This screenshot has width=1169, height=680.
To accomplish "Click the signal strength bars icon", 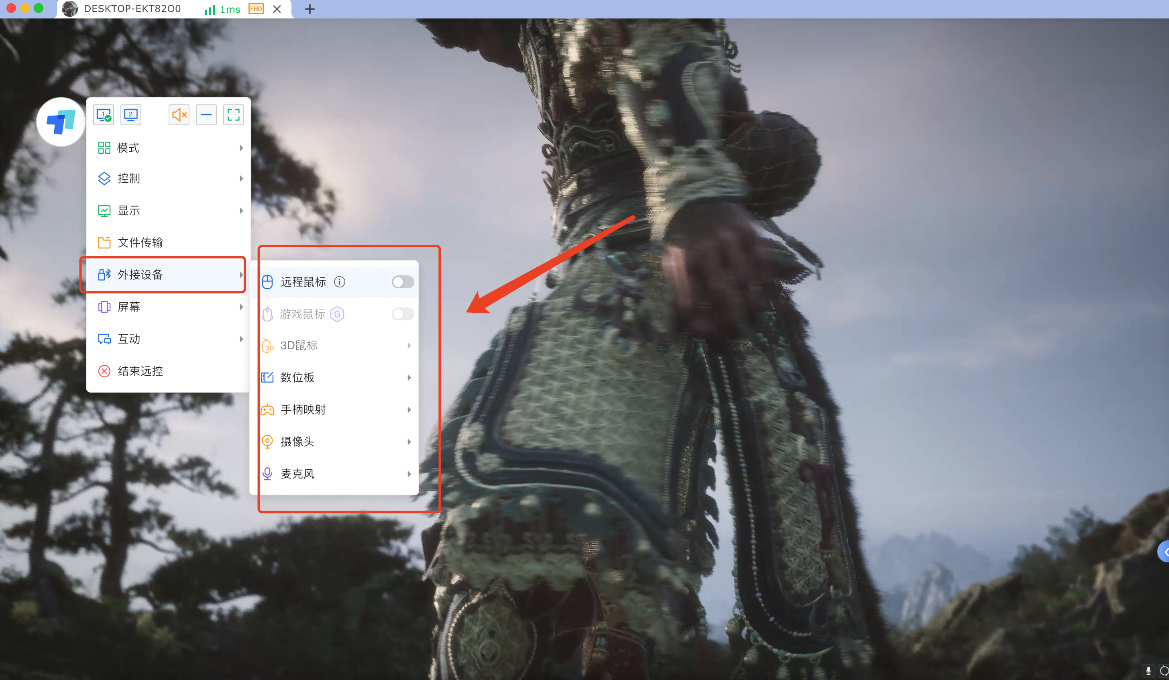I will click(x=210, y=9).
